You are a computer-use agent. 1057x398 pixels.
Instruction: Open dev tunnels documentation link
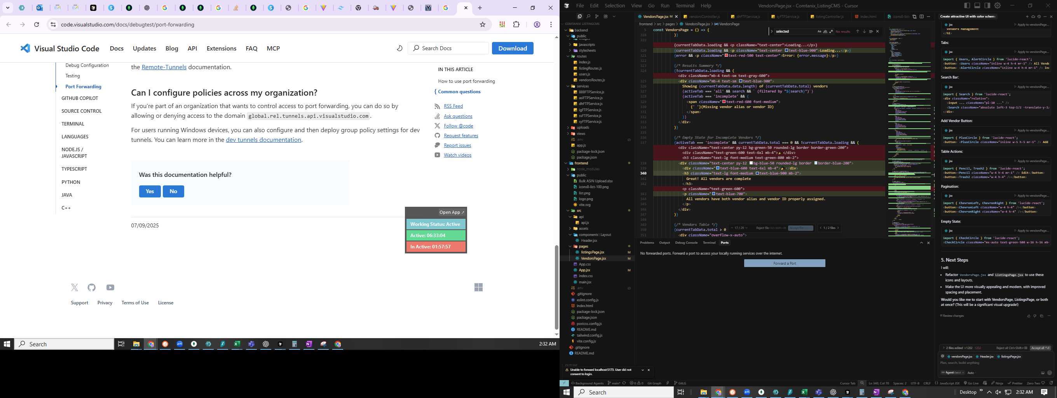tap(263, 140)
